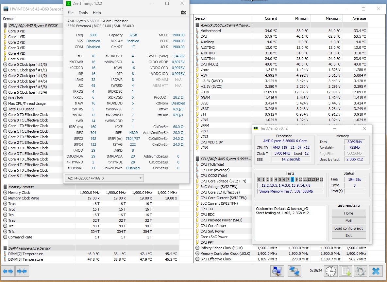Open the A2: F4-3200C14-16GFX module dropdown

104,178
